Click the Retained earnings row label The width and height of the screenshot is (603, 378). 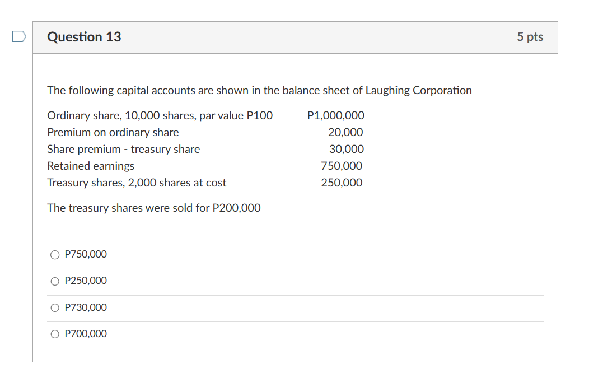[x=91, y=166]
